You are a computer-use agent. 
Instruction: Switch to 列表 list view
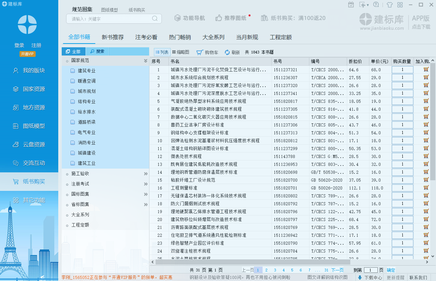[x=162, y=52]
